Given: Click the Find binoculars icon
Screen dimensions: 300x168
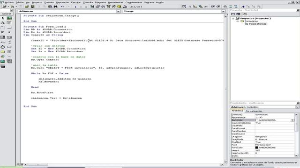Looking at the screenshot, I should 55,7.
